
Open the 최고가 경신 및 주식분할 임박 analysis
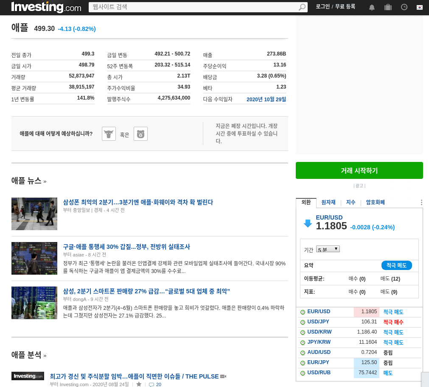pos(134,376)
